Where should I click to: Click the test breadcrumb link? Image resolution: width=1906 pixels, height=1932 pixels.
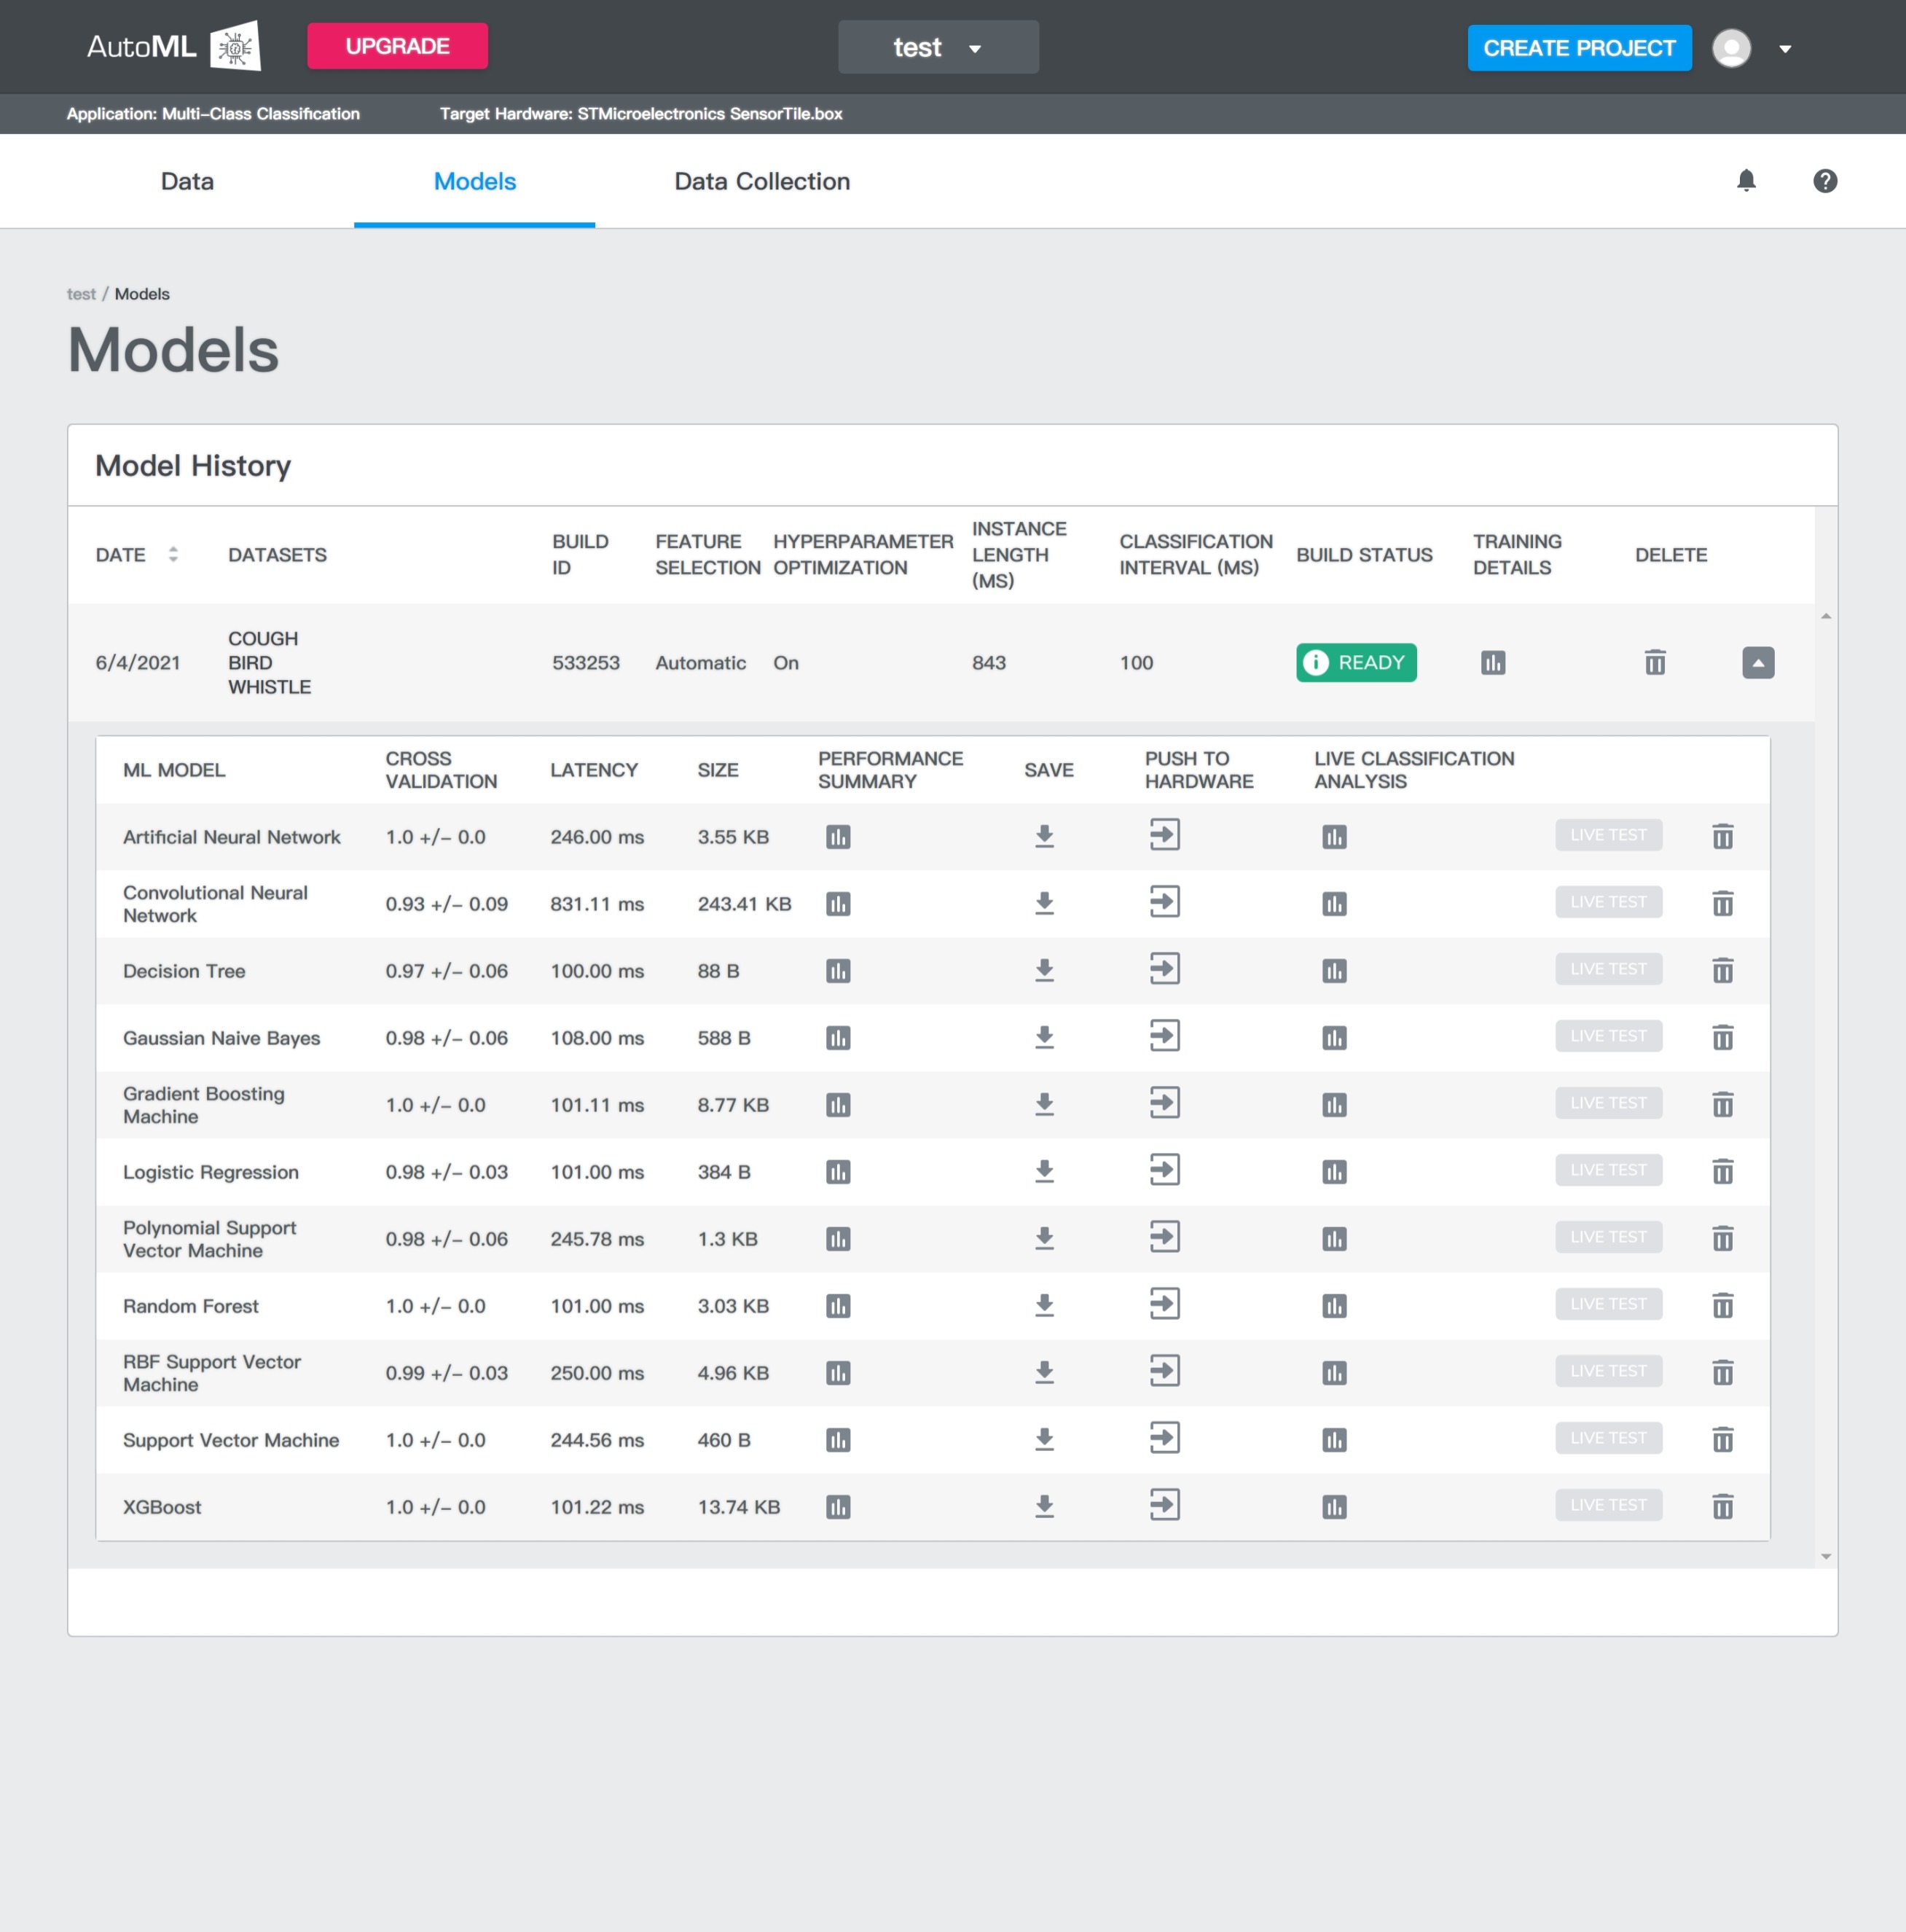point(81,294)
